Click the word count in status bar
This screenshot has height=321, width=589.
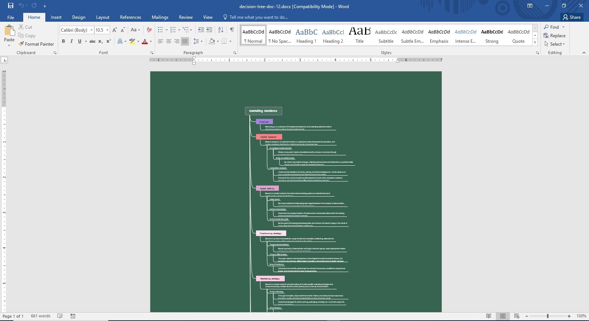pyautogui.click(x=41, y=316)
